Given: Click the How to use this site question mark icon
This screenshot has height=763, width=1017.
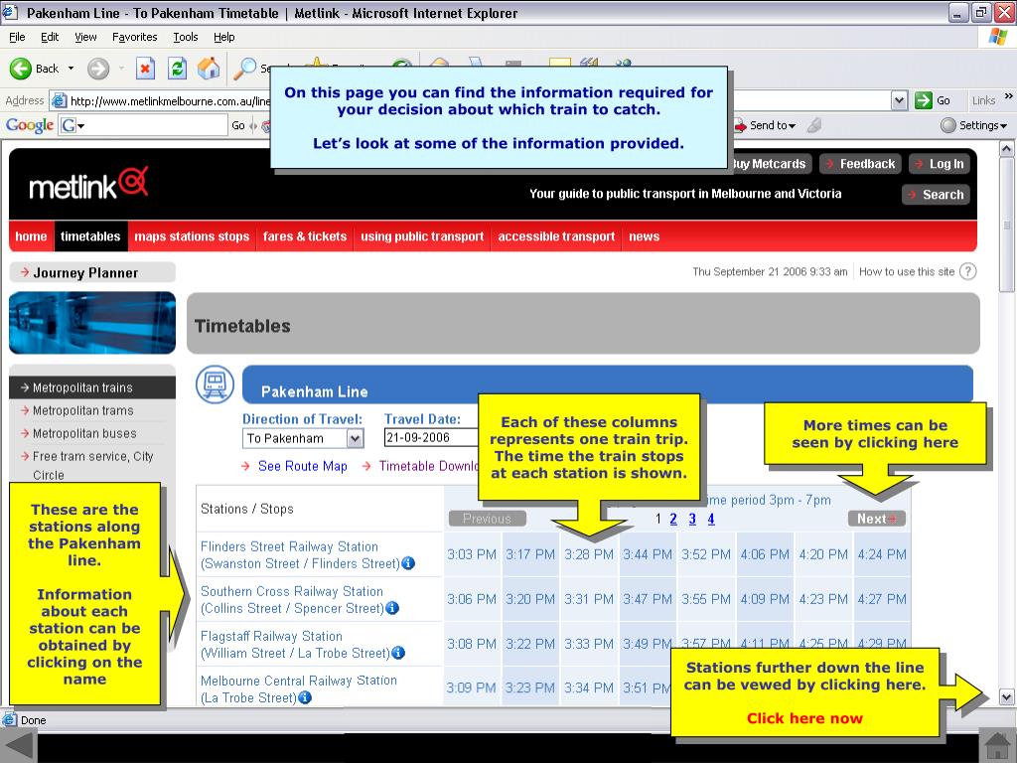Looking at the screenshot, I should tap(967, 271).
